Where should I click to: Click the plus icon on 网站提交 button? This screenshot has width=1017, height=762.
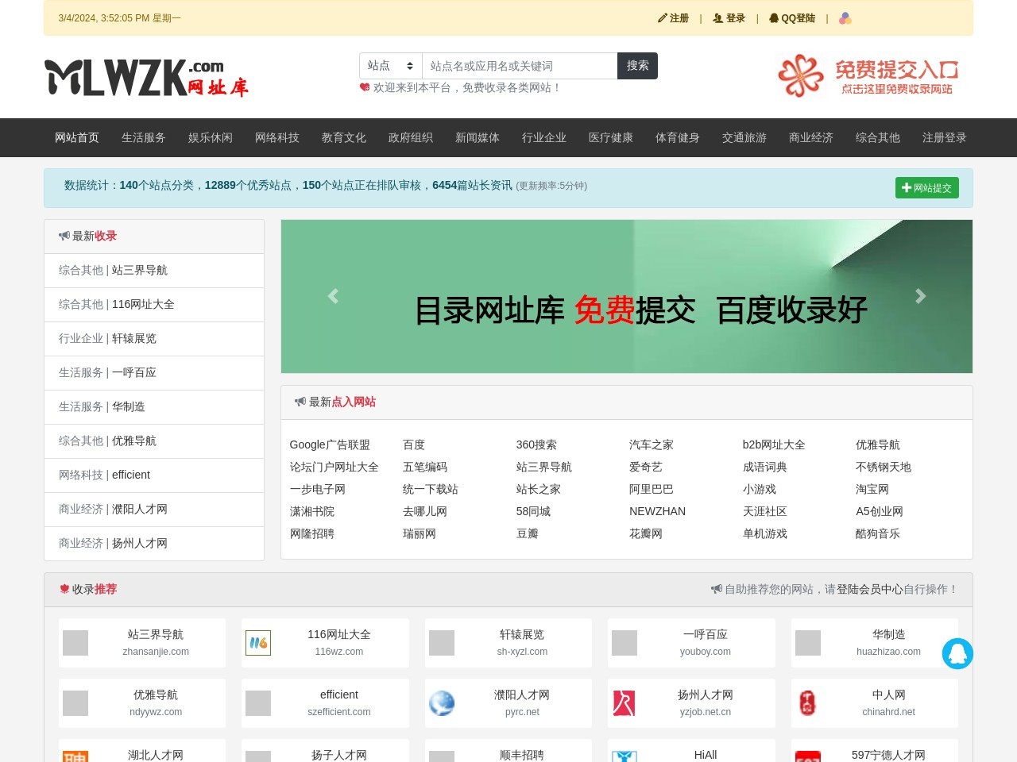(x=907, y=187)
